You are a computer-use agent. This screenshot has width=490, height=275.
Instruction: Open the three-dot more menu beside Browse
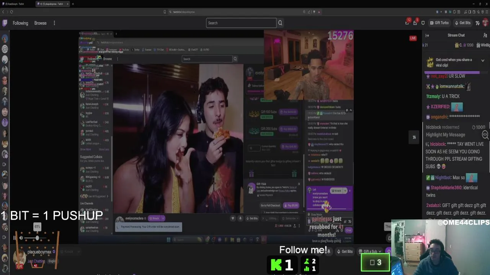click(54, 23)
